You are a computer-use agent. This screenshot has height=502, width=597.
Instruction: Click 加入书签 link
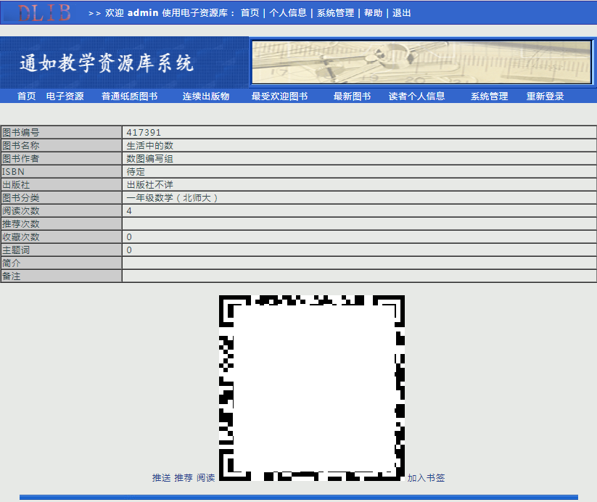coord(426,477)
